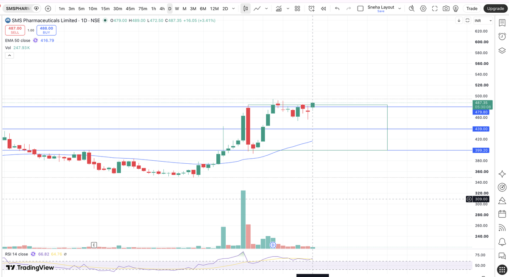The height and width of the screenshot is (277, 509).
Task: Select the 5m timeframe
Action: (x=81, y=8)
